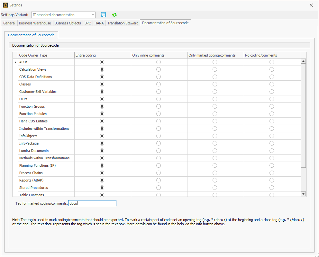Click the tag text box containing 'docu'
Image resolution: width=319 pixels, height=257 pixels.
pyautogui.click(x=92, y=203)
